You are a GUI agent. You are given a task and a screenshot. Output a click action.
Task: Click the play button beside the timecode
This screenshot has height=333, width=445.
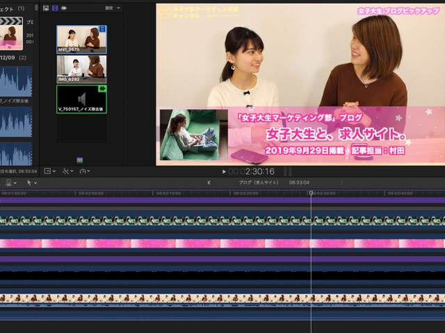pyautogui.click(x=224, y=171)
